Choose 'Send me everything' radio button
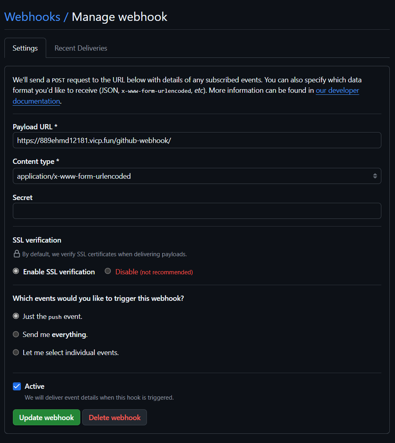Viewport: 395px width, 443px height. [x=16, y=334]
